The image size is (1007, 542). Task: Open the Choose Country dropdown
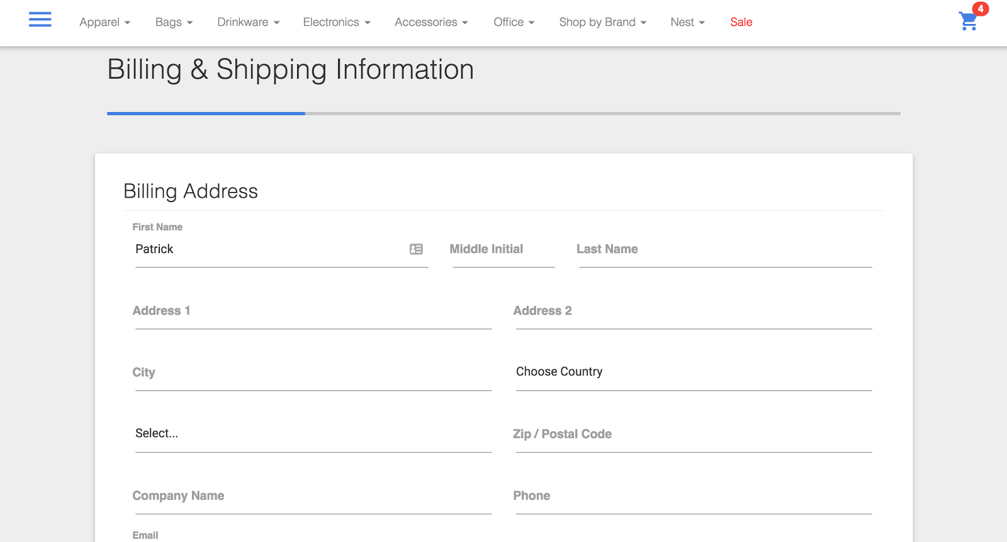tap(694, 372)
